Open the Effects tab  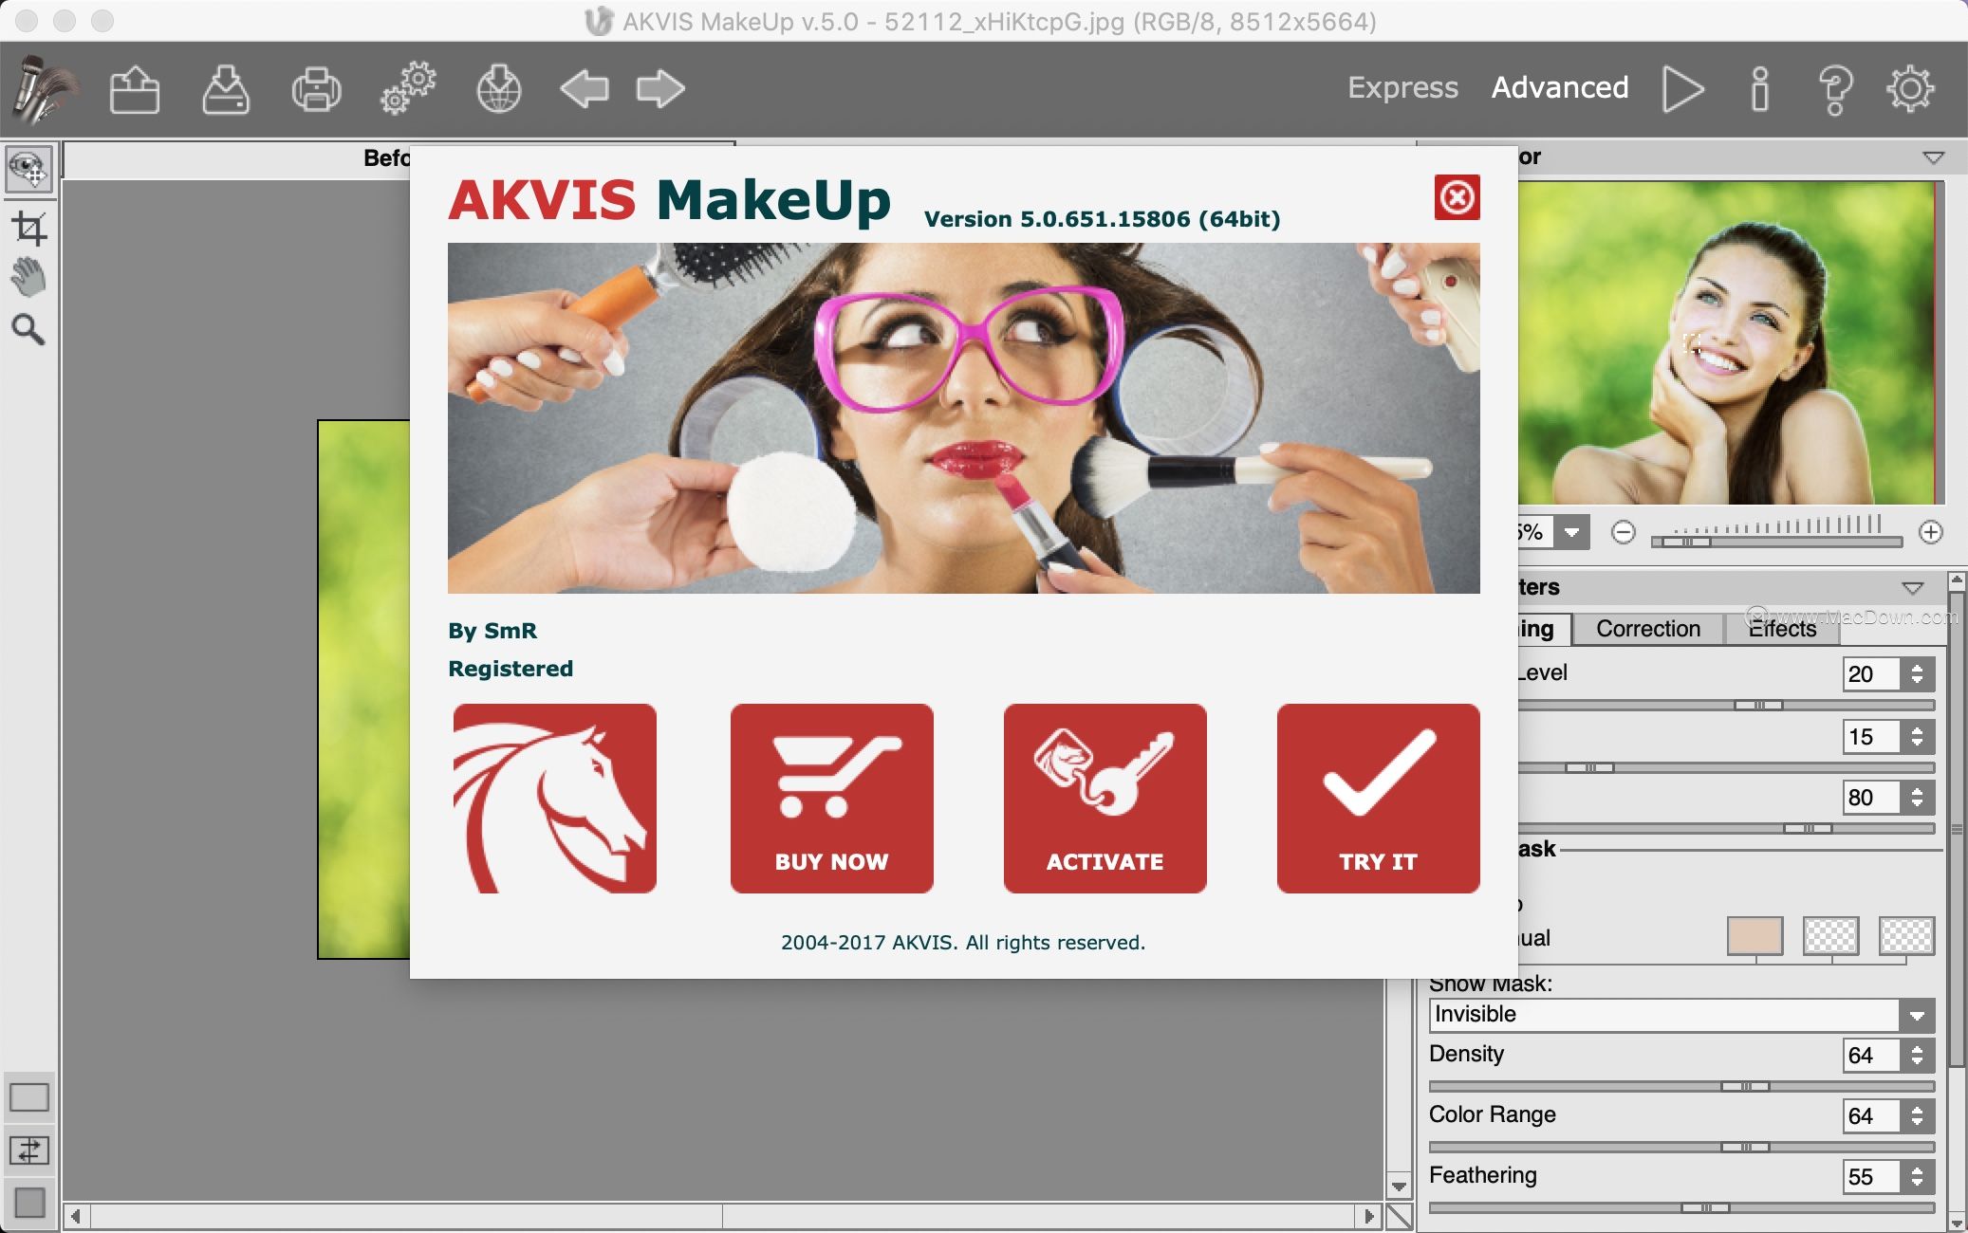(1782, 629)
